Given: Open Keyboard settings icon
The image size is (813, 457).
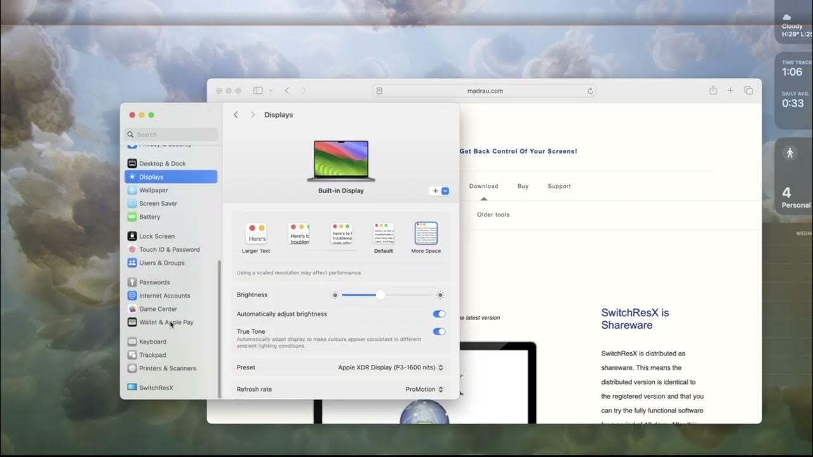Looking at the screenshot, I should coord(132,341).
